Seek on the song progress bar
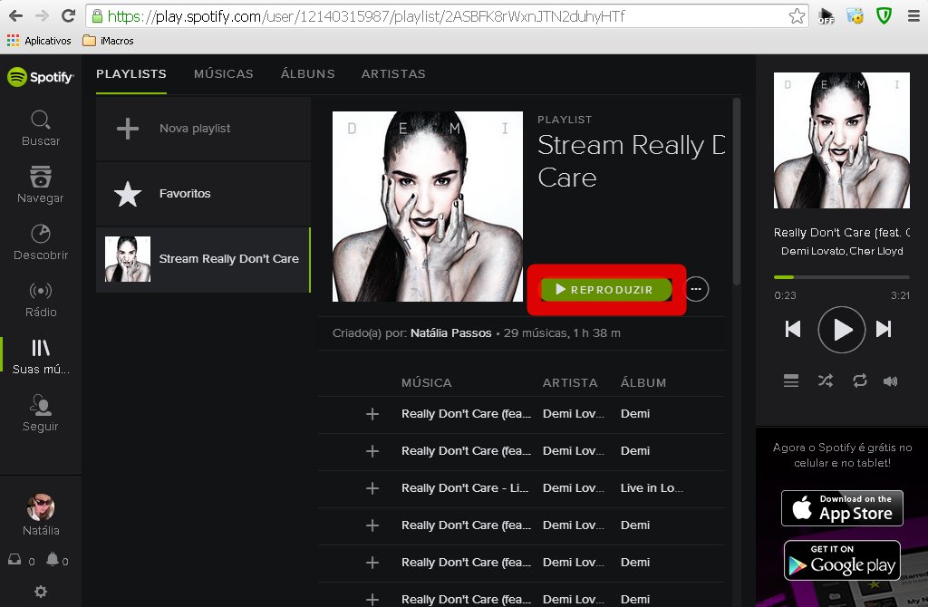 click(x=841, y=277)
